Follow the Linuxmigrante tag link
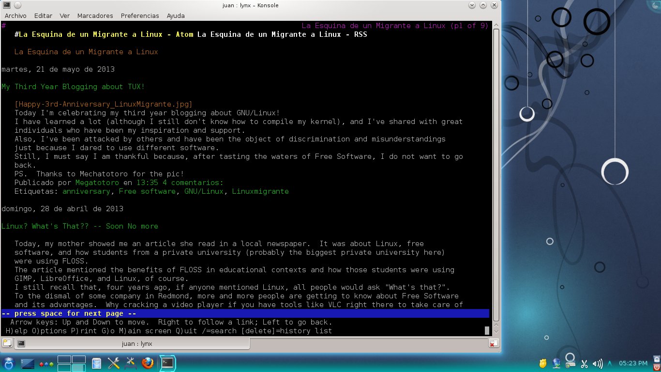661x372 pixels. click(260, 191)
